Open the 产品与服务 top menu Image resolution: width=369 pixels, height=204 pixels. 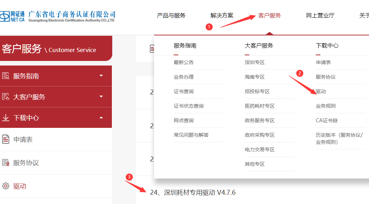pos(171,16)
